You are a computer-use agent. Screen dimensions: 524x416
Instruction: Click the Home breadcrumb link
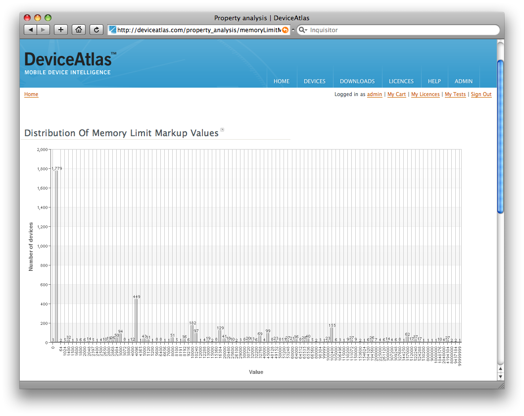pyautogui.click(x=31, y=95)
